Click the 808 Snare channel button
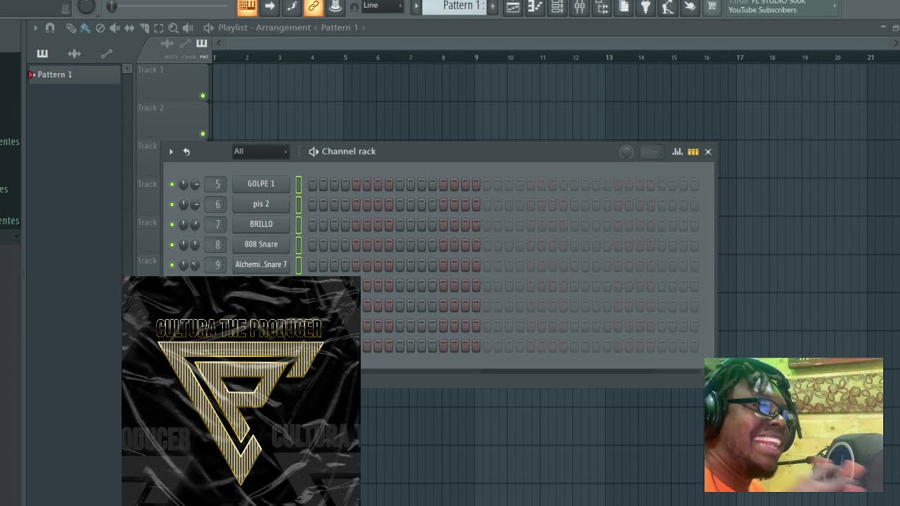 (x=261, y=245)
